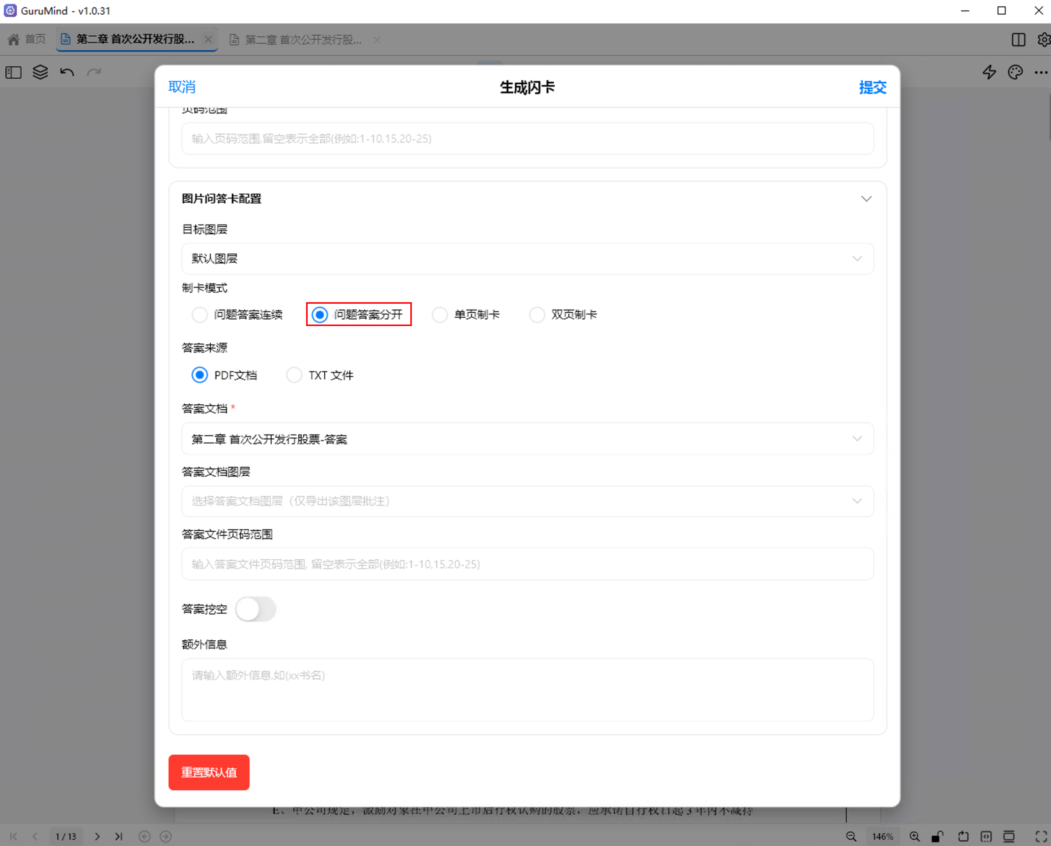Click the lightning bolt quick action icon
The height and width of the screenshot is (846, 1051).
pos(989,73)
